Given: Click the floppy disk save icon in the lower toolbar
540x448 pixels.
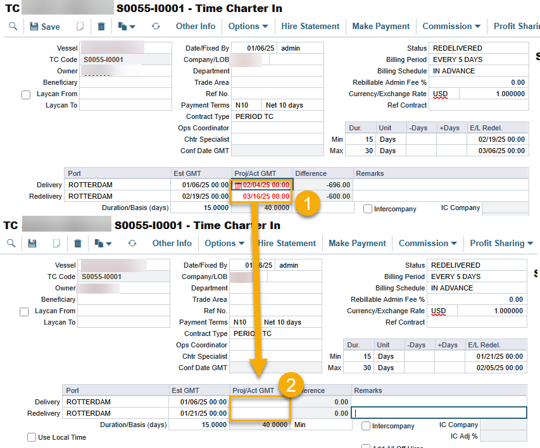Looking at the screenshot, I should pyautogui.click(x=32, y=244).
